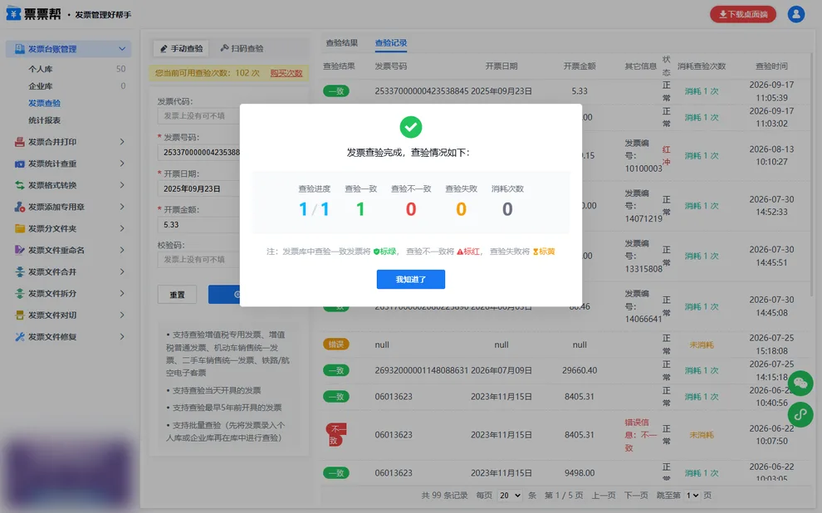Click the 校验码 input field
This screenshot has height=513, width=822.
[198, 259]
